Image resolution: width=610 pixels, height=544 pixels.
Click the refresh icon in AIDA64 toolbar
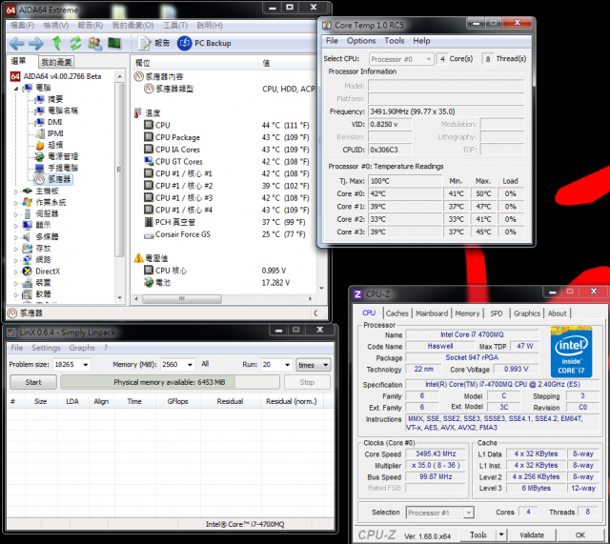click(75, 43)
